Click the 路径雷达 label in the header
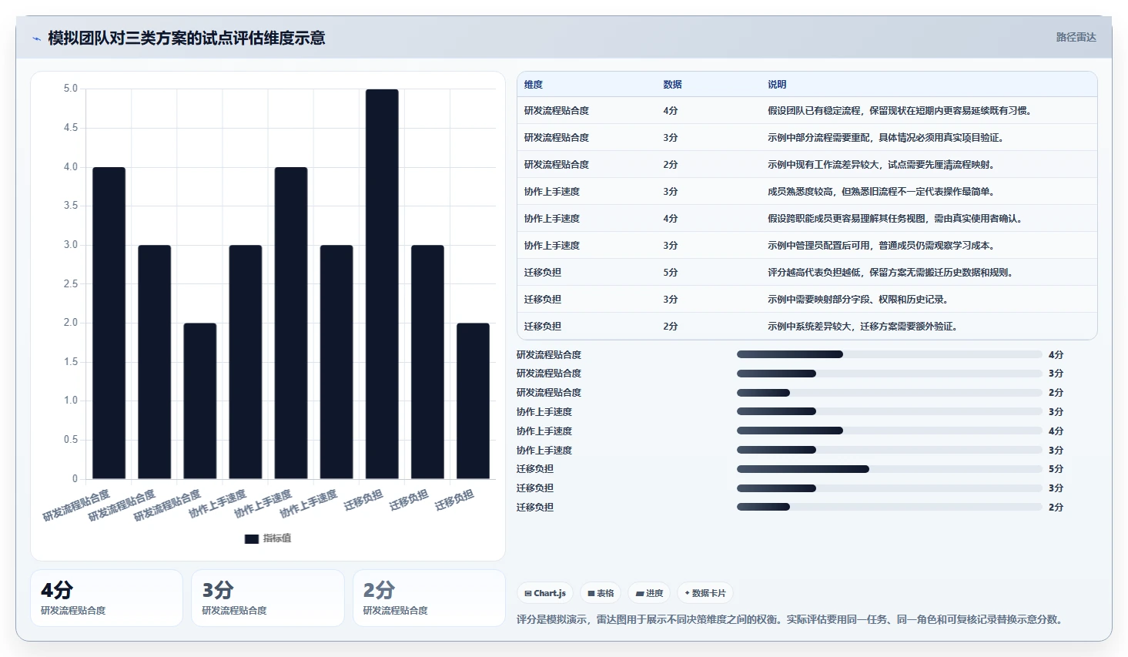Image resolution: width=1128 pixels, height=657 pixels. point(1076,37)
